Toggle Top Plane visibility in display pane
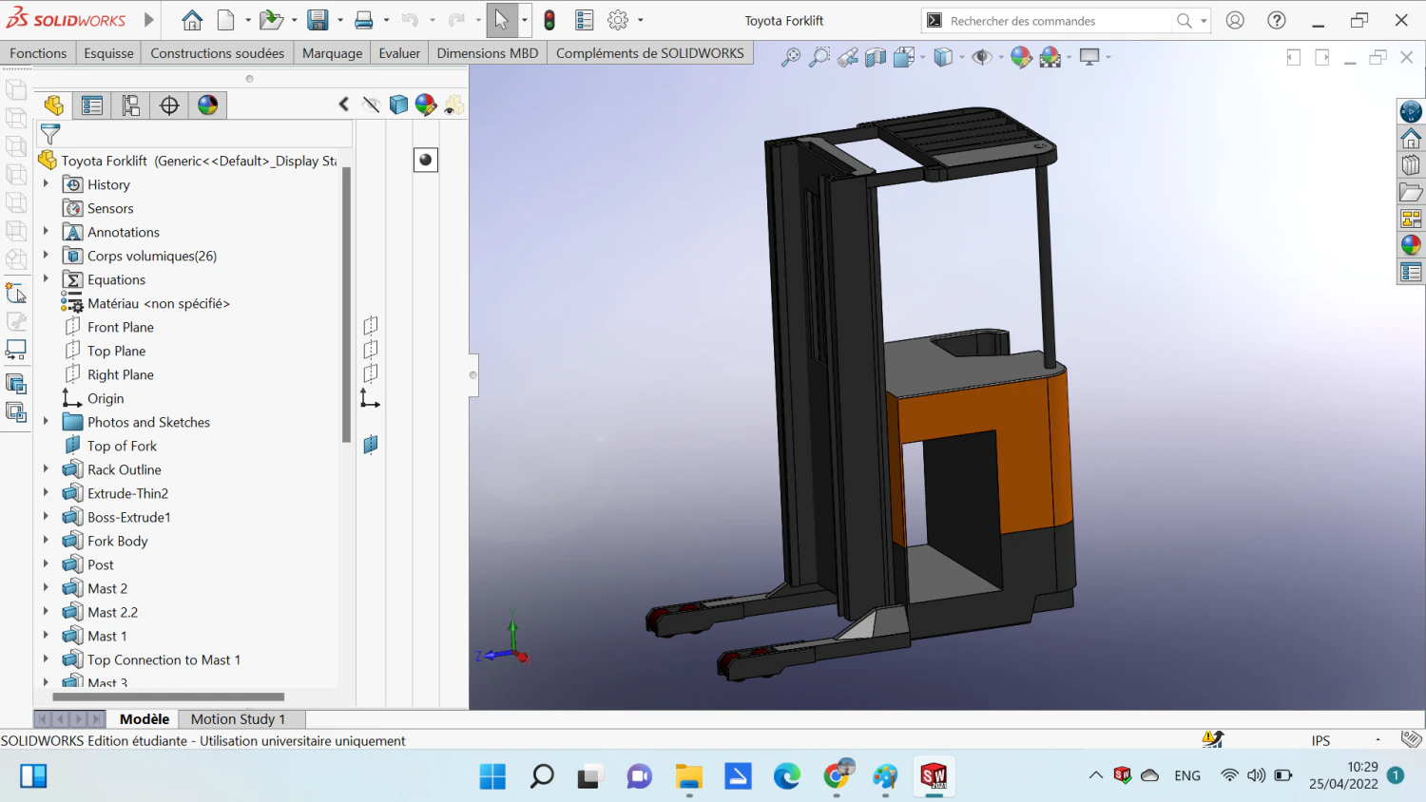This screenshot has height=802, width=1426. coord(371,351)
